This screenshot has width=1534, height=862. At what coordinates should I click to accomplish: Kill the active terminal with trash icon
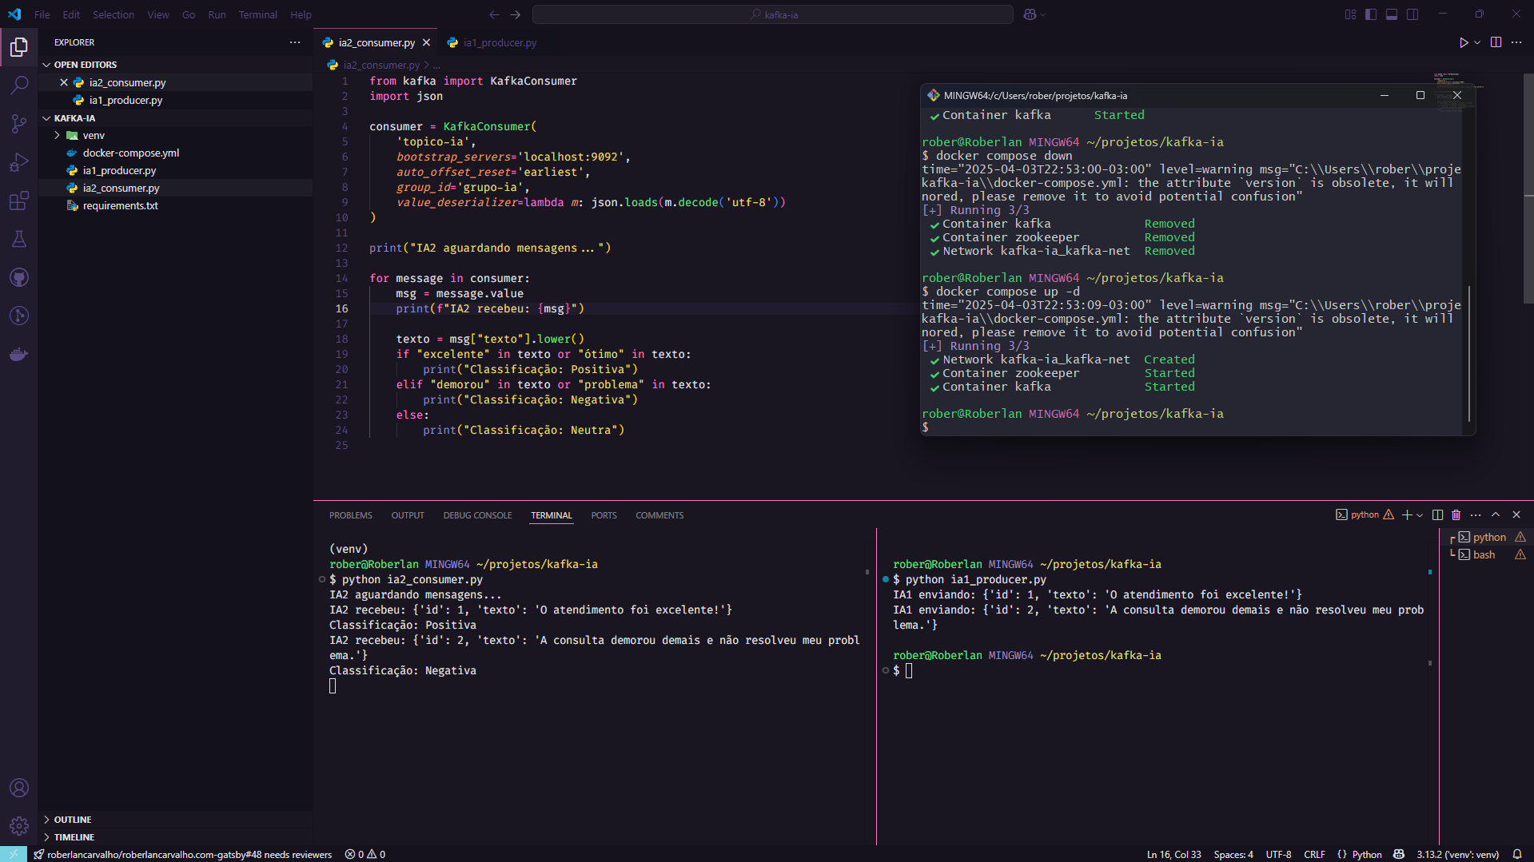(1456, 514)
